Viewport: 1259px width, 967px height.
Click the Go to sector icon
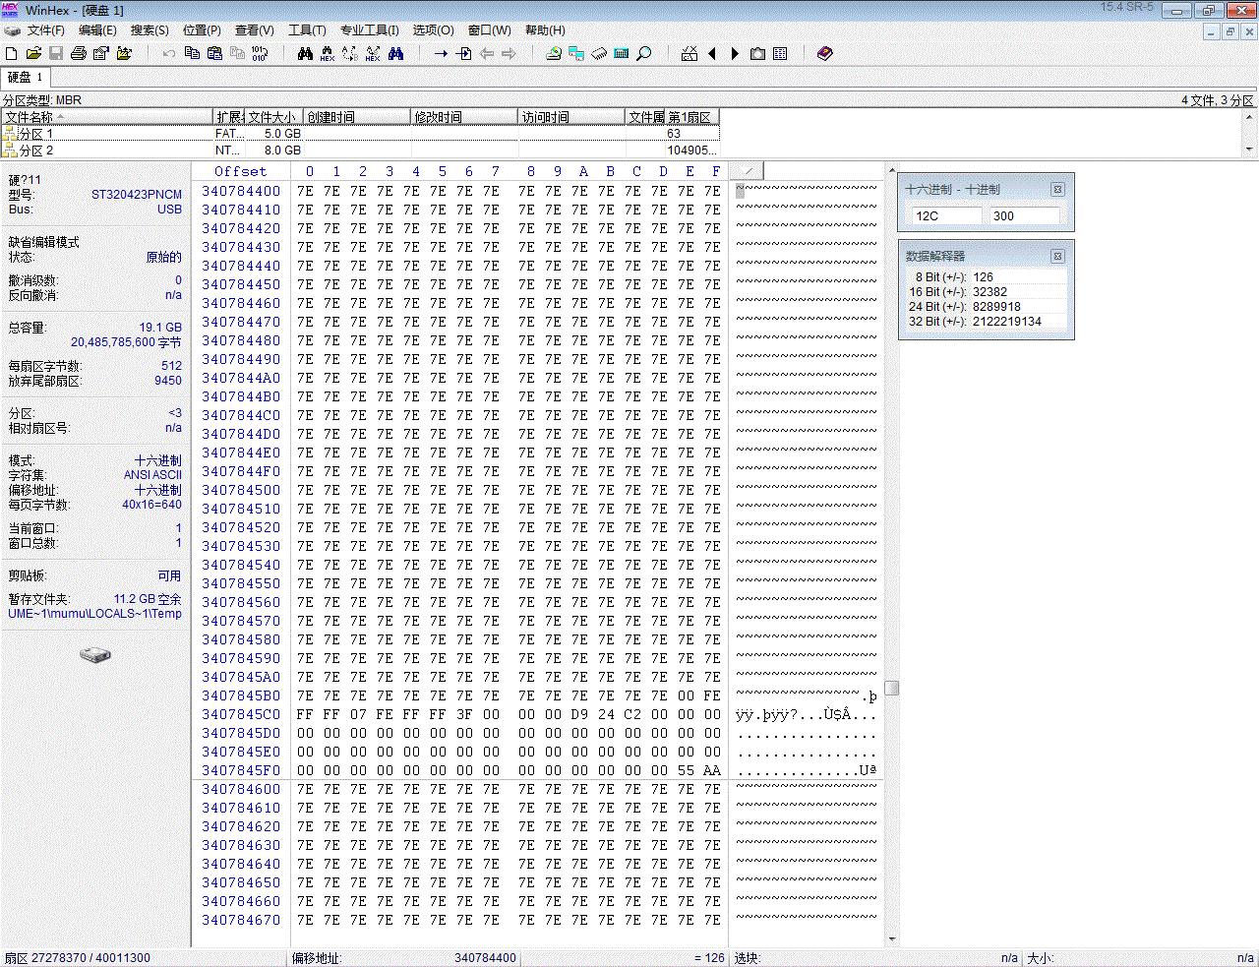463,53
